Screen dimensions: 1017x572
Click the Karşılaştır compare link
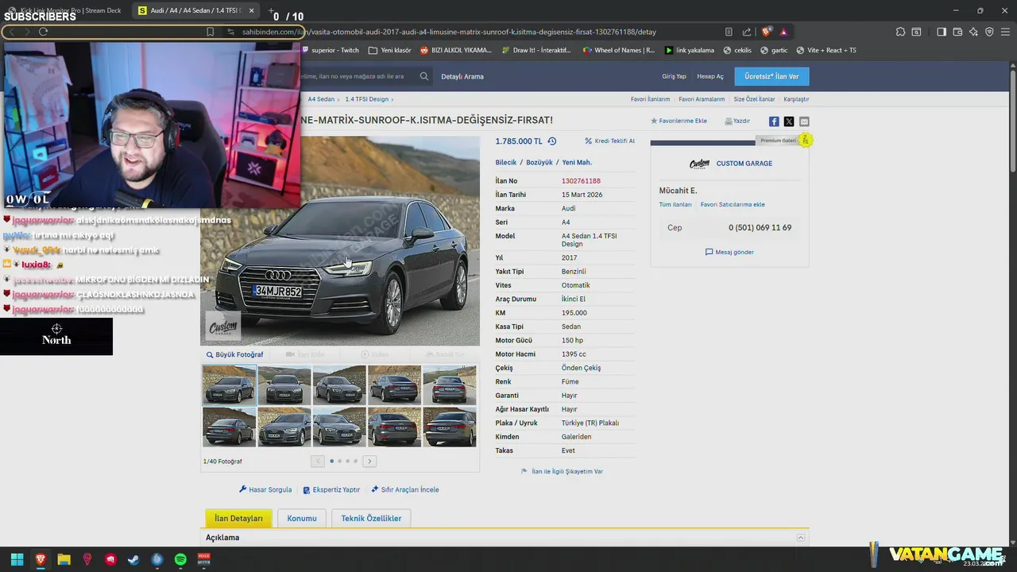click(796, 99)
